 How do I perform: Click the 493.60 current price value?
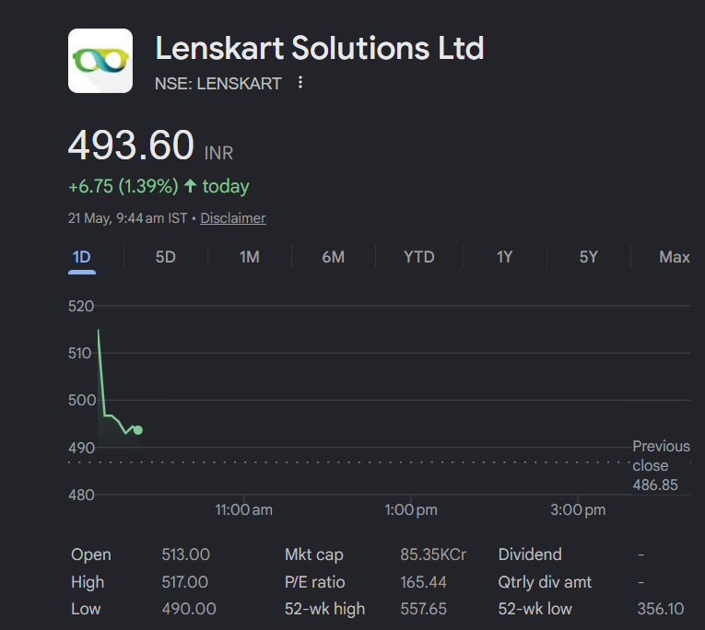coord(131,146)
